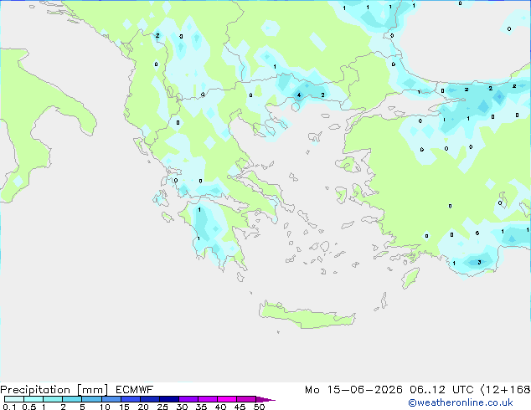
Task: Click the '(12+168' forecast offset text
Action: [505, 390]
